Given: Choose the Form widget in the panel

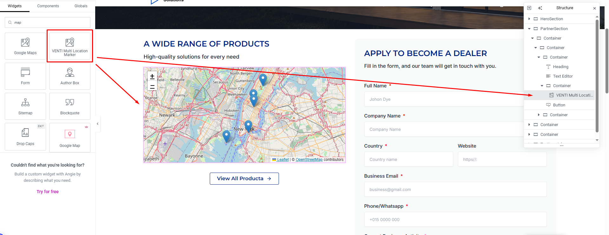Looking at the screenshot, I should click(25, 76).
